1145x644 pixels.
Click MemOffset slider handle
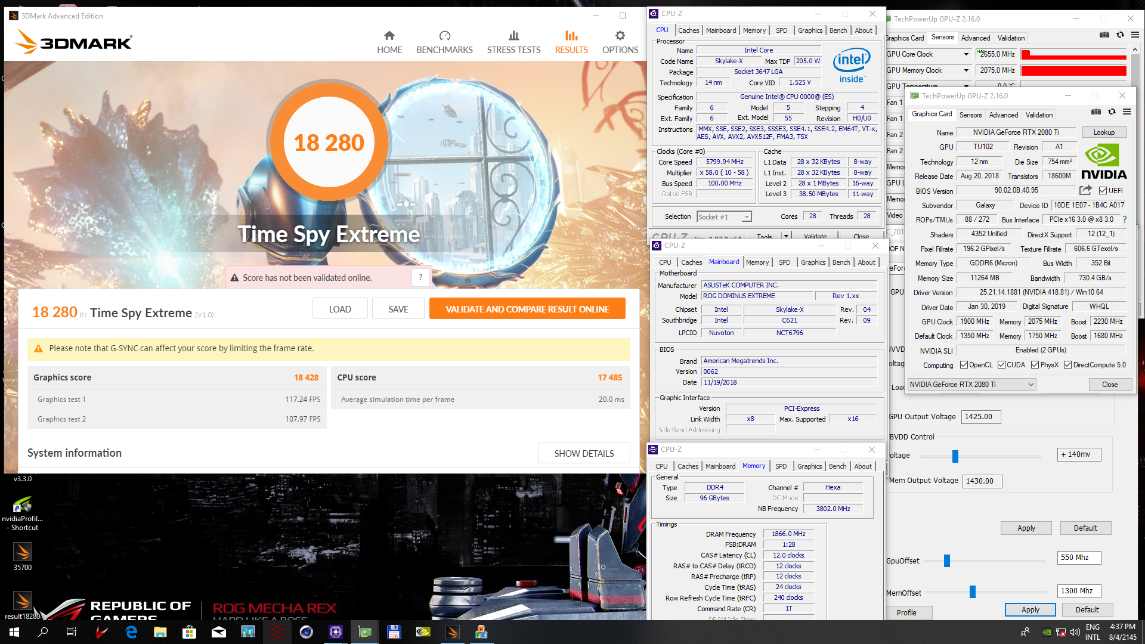tap(973, 592)
